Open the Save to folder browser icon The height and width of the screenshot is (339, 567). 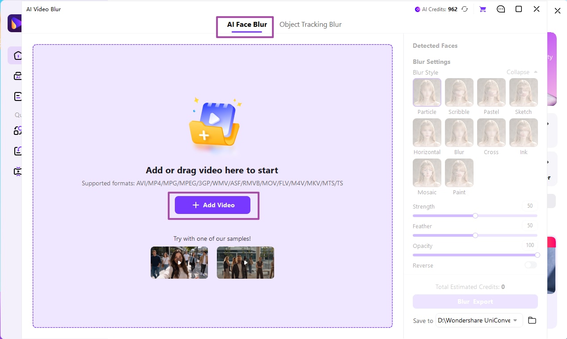click(532, 320)
